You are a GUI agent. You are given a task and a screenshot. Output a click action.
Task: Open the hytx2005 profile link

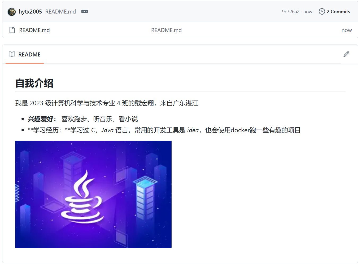[30, 12]
